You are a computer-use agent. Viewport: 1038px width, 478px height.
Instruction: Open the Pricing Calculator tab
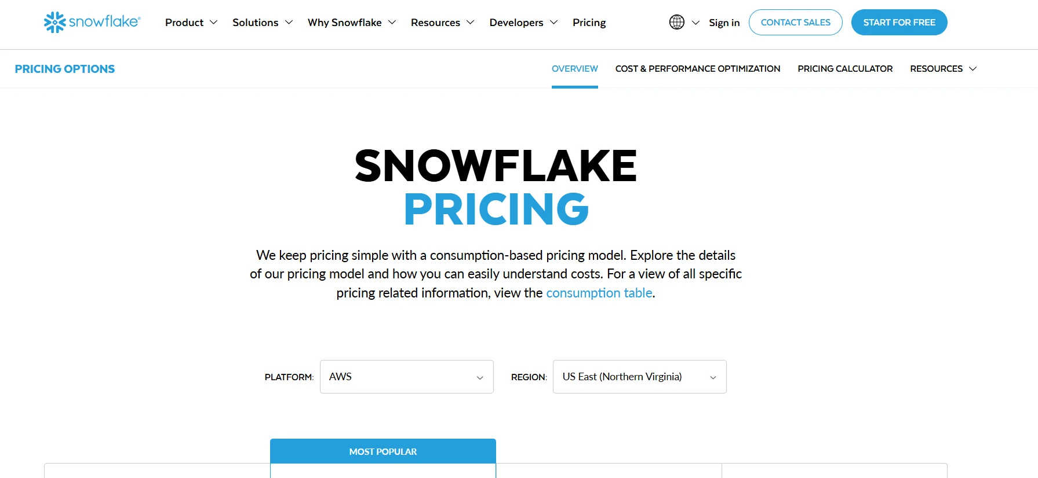pos(844,68)
